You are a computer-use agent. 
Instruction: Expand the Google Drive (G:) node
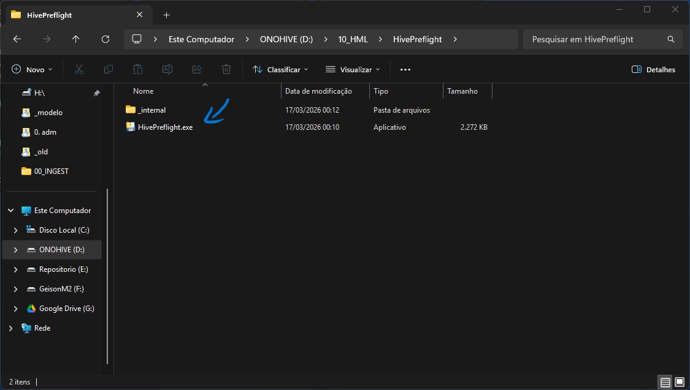coord(16,309)
